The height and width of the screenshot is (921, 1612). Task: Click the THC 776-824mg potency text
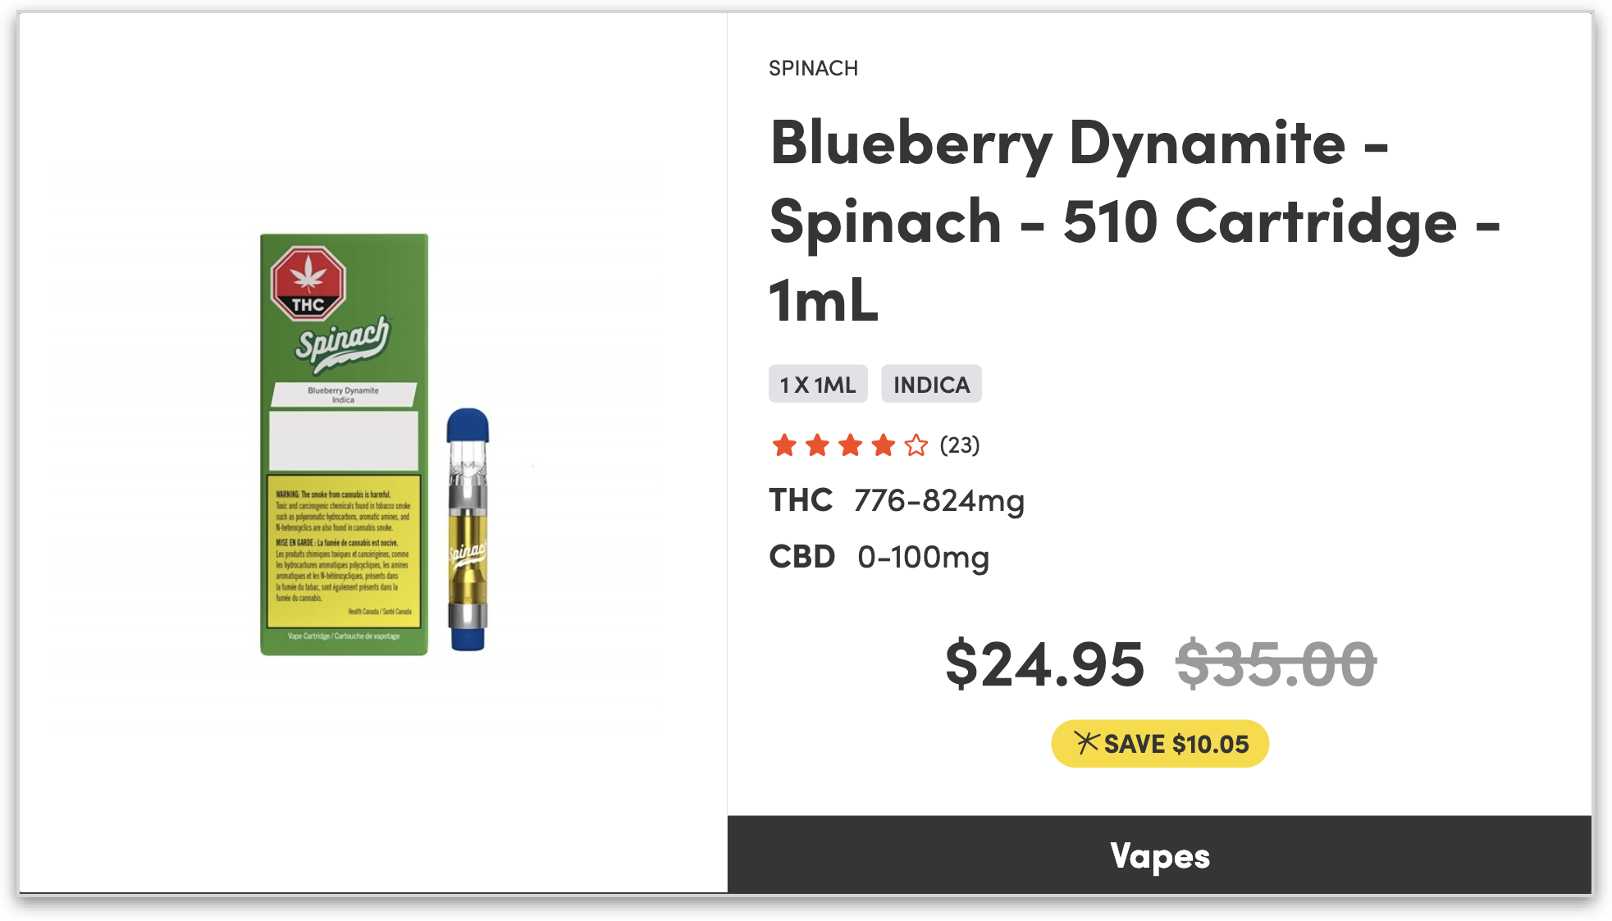897,500
